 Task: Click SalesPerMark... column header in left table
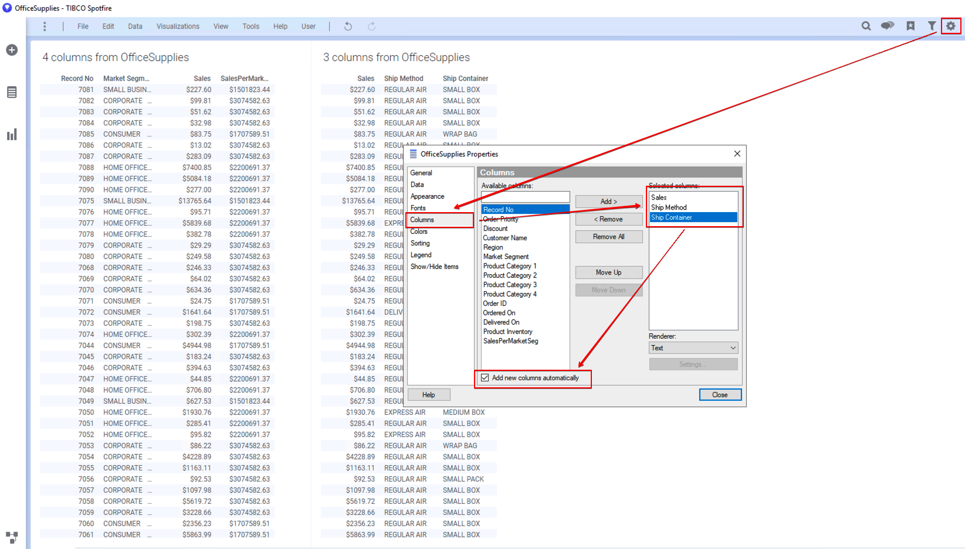click(245, 79)
